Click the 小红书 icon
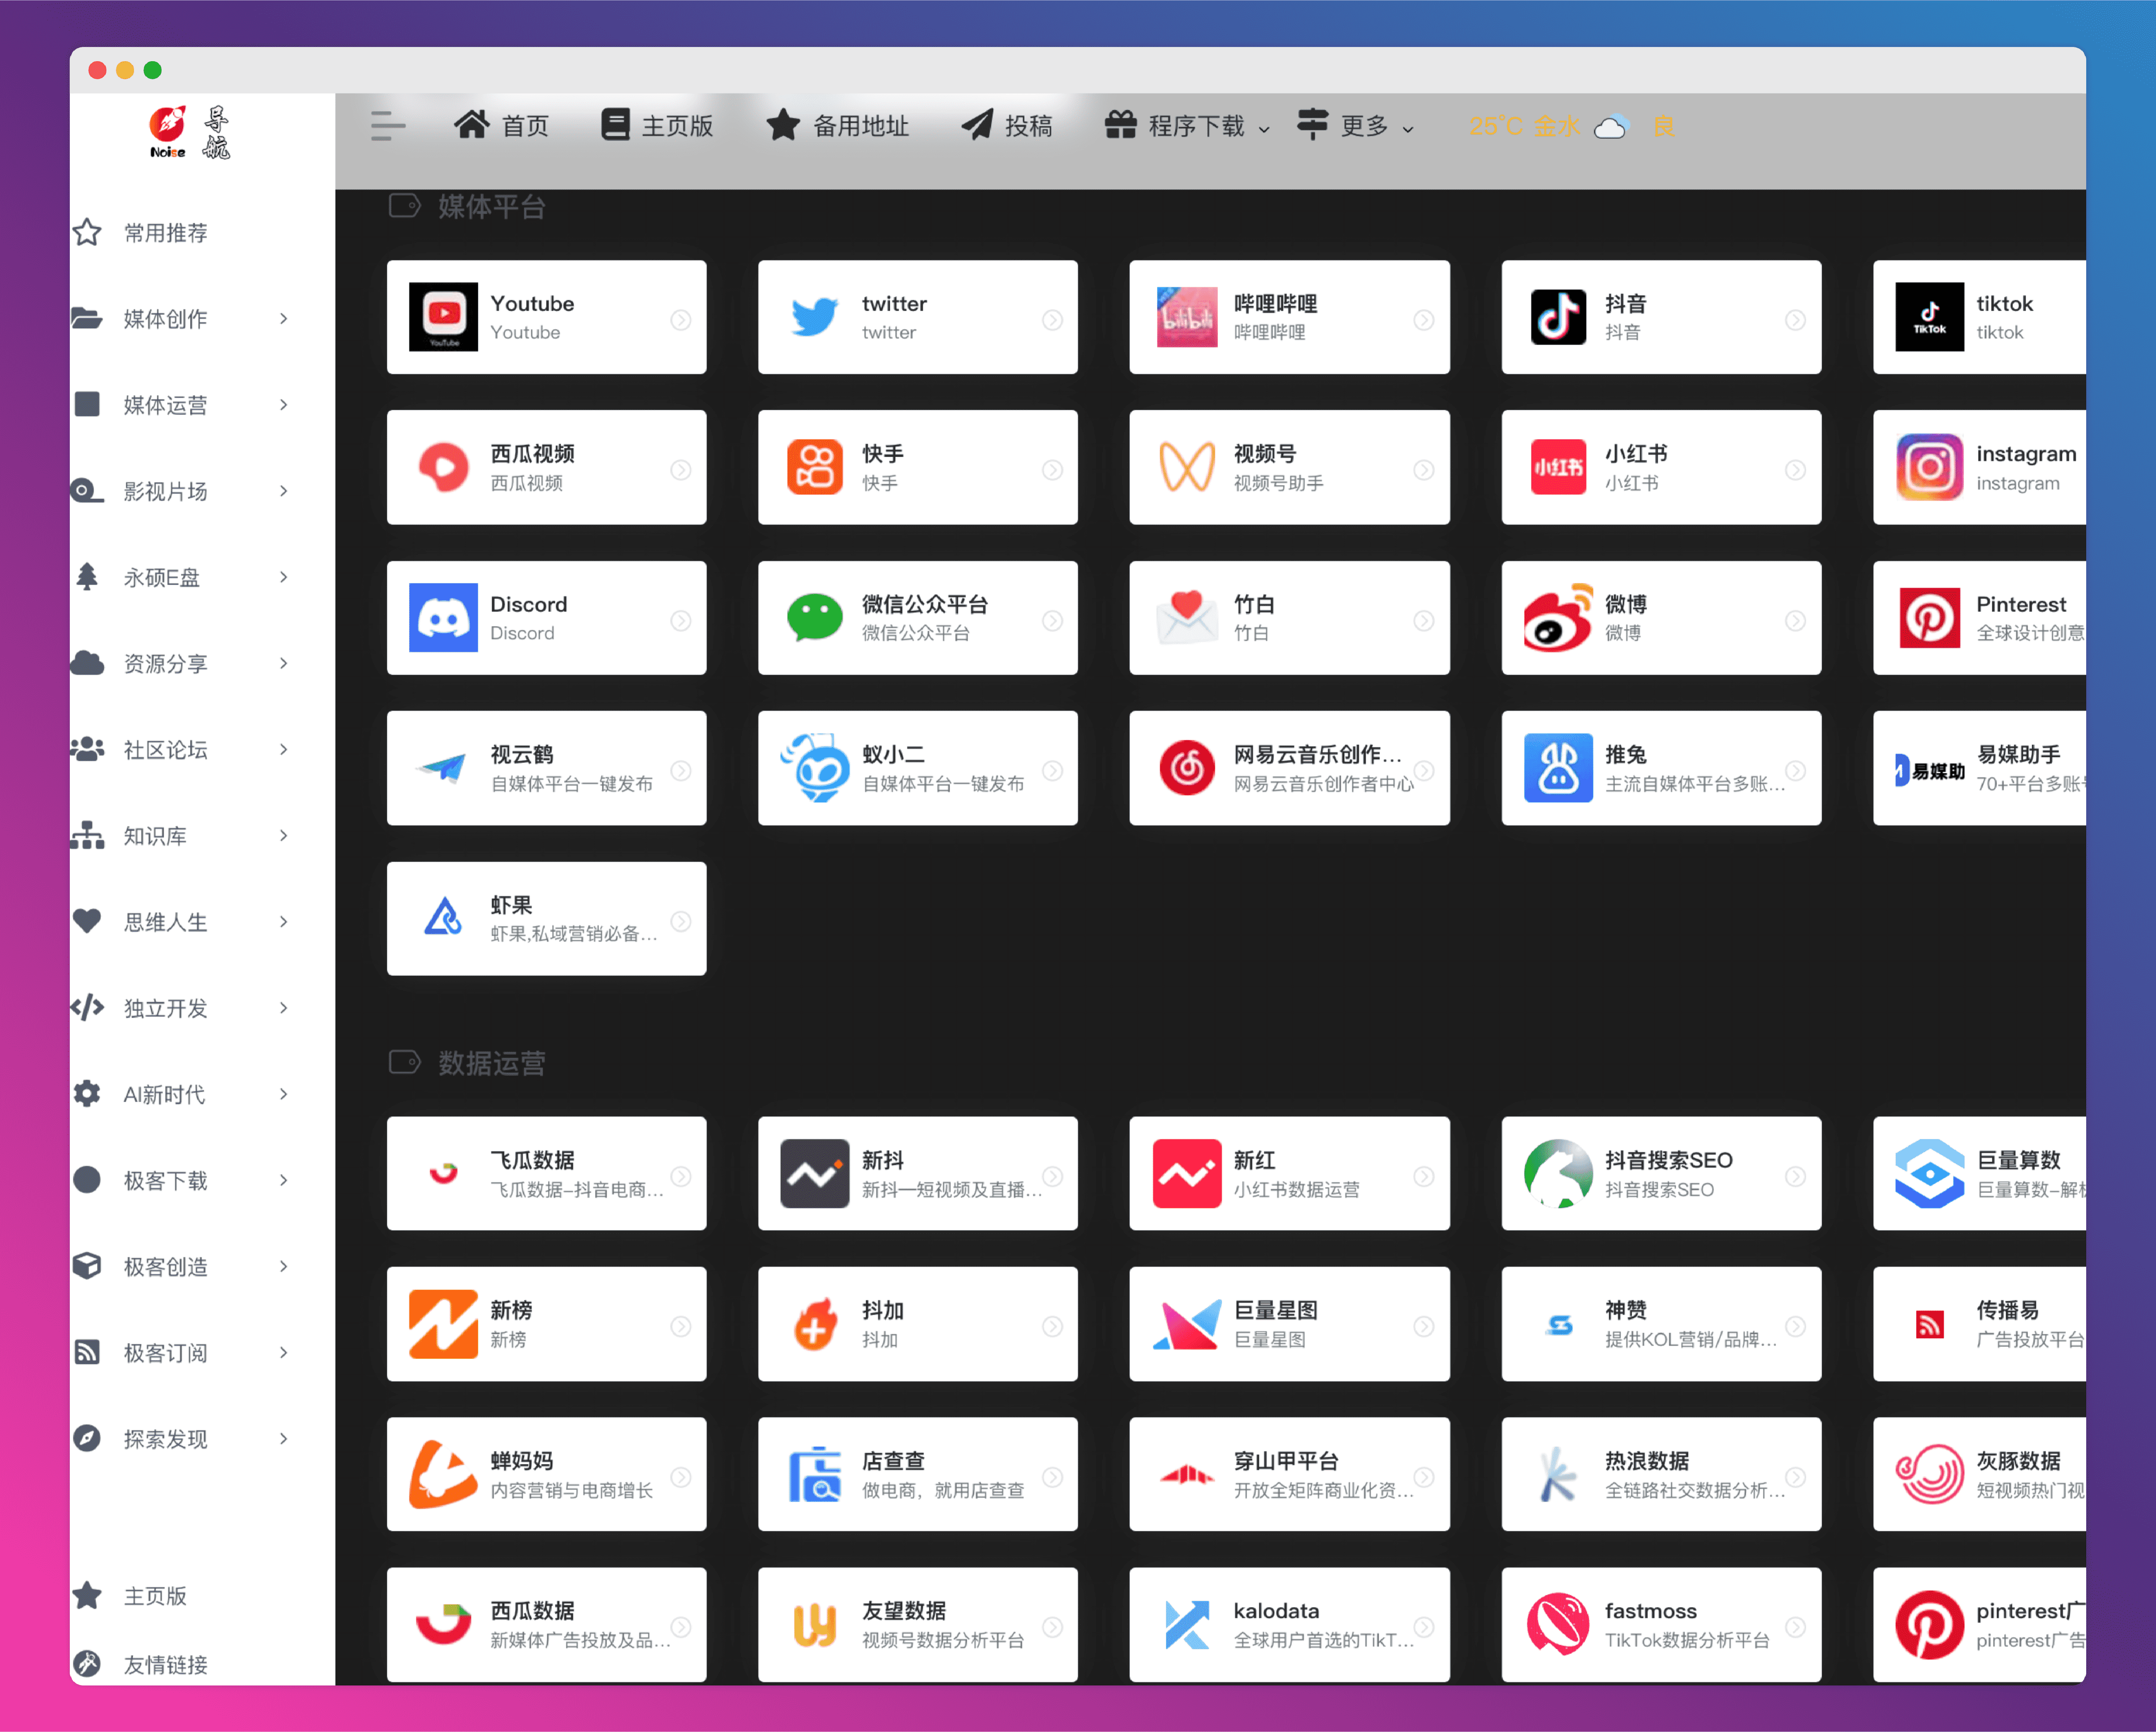2156x1732 pixels. click(1557, 468)
